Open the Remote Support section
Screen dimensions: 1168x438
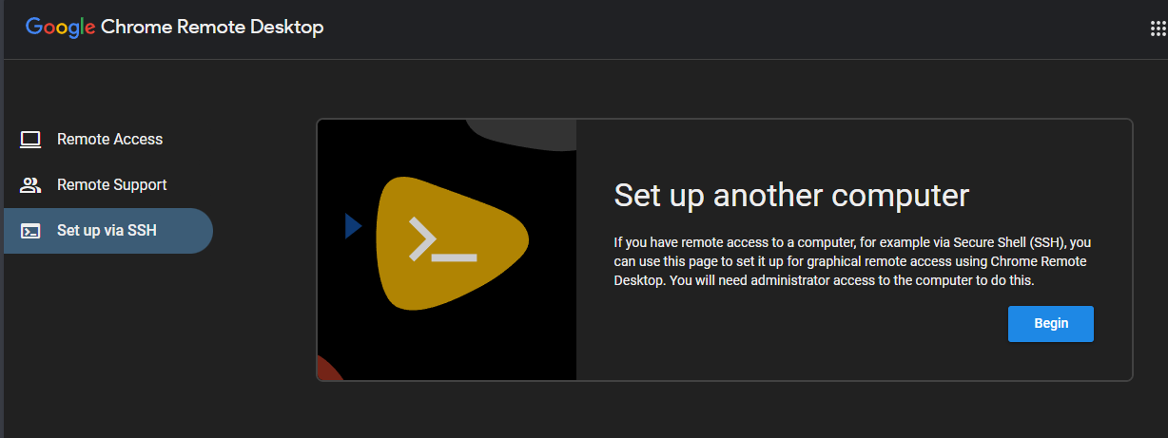108,185
